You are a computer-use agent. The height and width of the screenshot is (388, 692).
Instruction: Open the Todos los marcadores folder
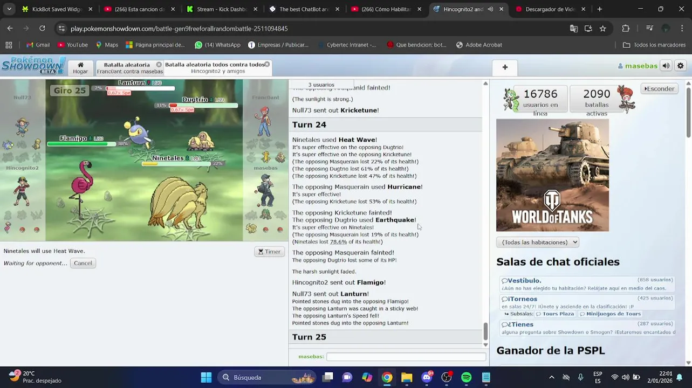click(x=654, y=45)
